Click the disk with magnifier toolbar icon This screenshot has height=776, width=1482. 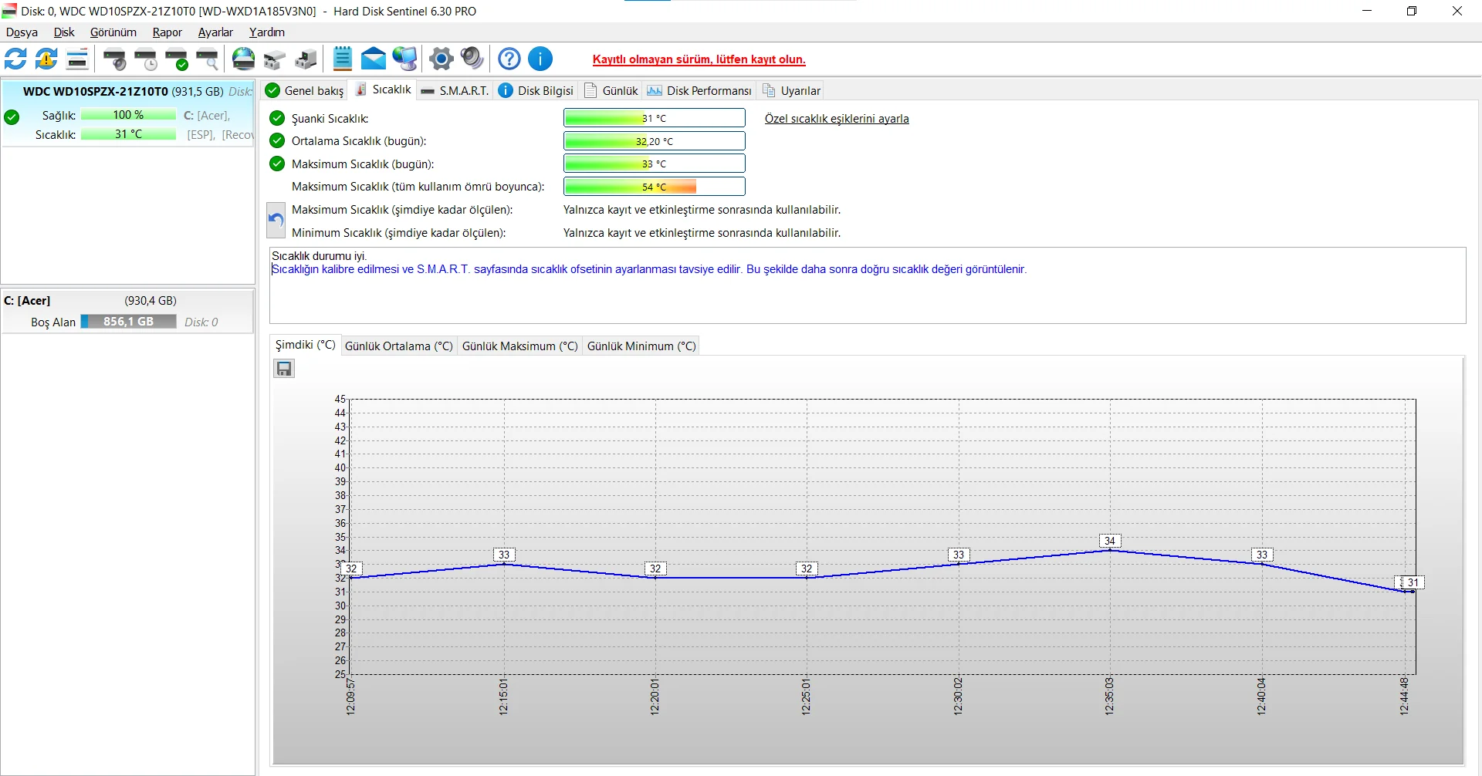pos(208,59)
